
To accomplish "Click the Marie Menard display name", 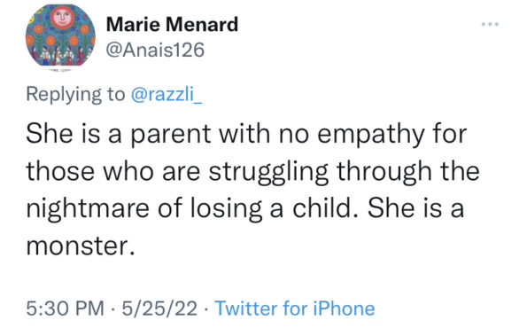I will (x=172, y=24).
